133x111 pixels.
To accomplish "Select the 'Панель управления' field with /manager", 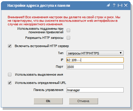I will coord(95,90).
